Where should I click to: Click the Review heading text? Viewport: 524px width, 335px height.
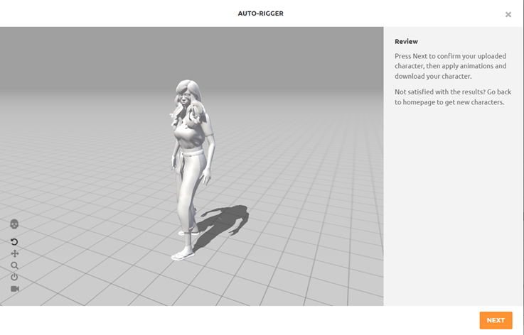point(406,41)
